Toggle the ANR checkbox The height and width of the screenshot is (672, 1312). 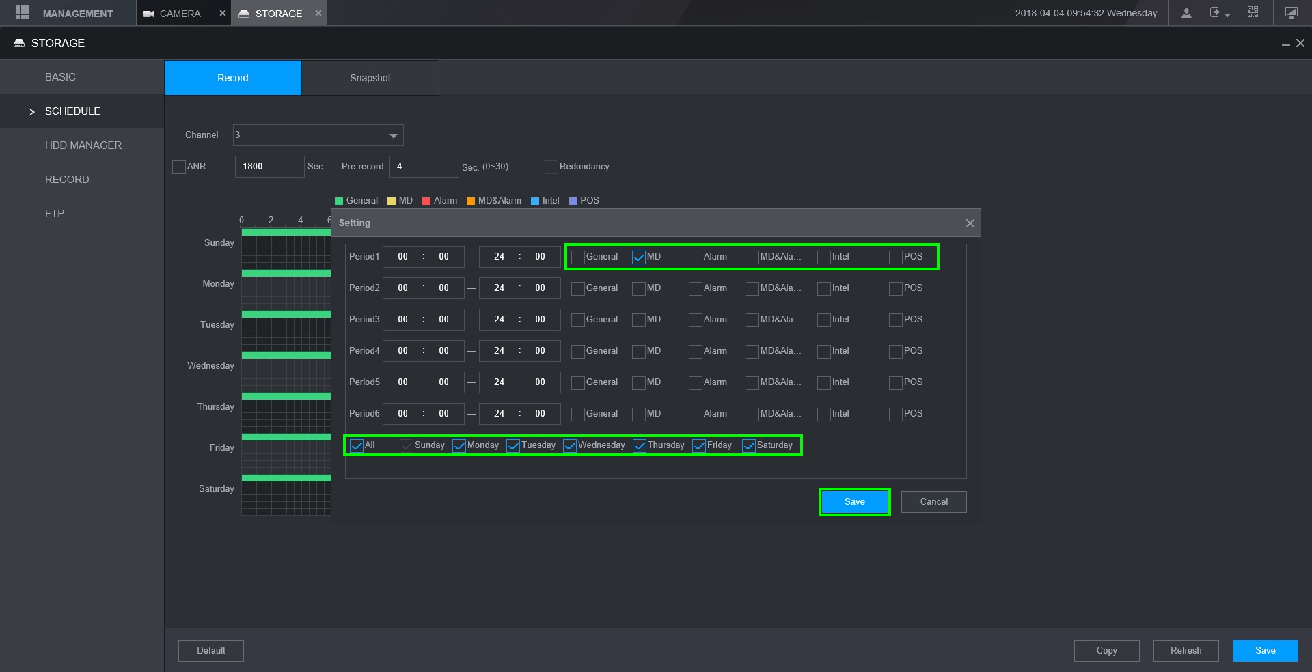[179, 167]
